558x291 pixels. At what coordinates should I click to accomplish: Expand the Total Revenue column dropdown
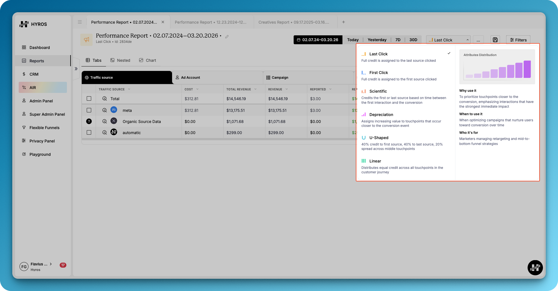click(x=255, y=89)
